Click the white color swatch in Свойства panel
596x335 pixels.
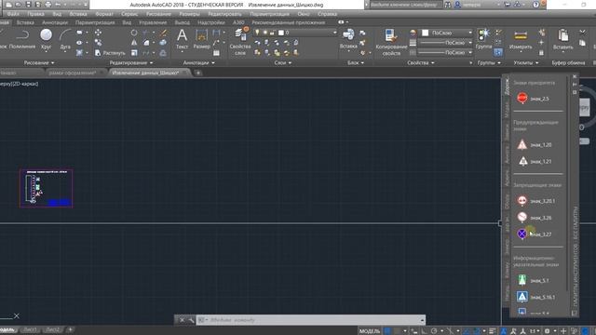point(426,33)
